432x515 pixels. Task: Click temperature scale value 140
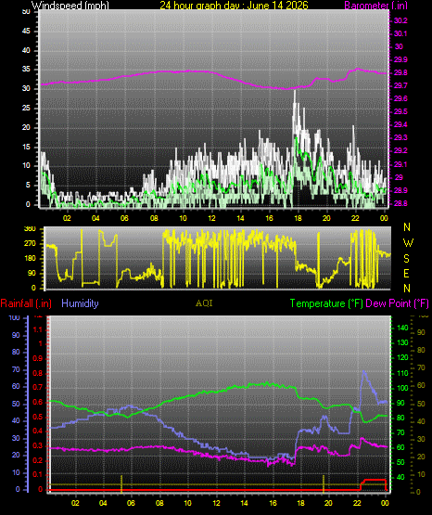pyautogui.click(x=402, y=328)
